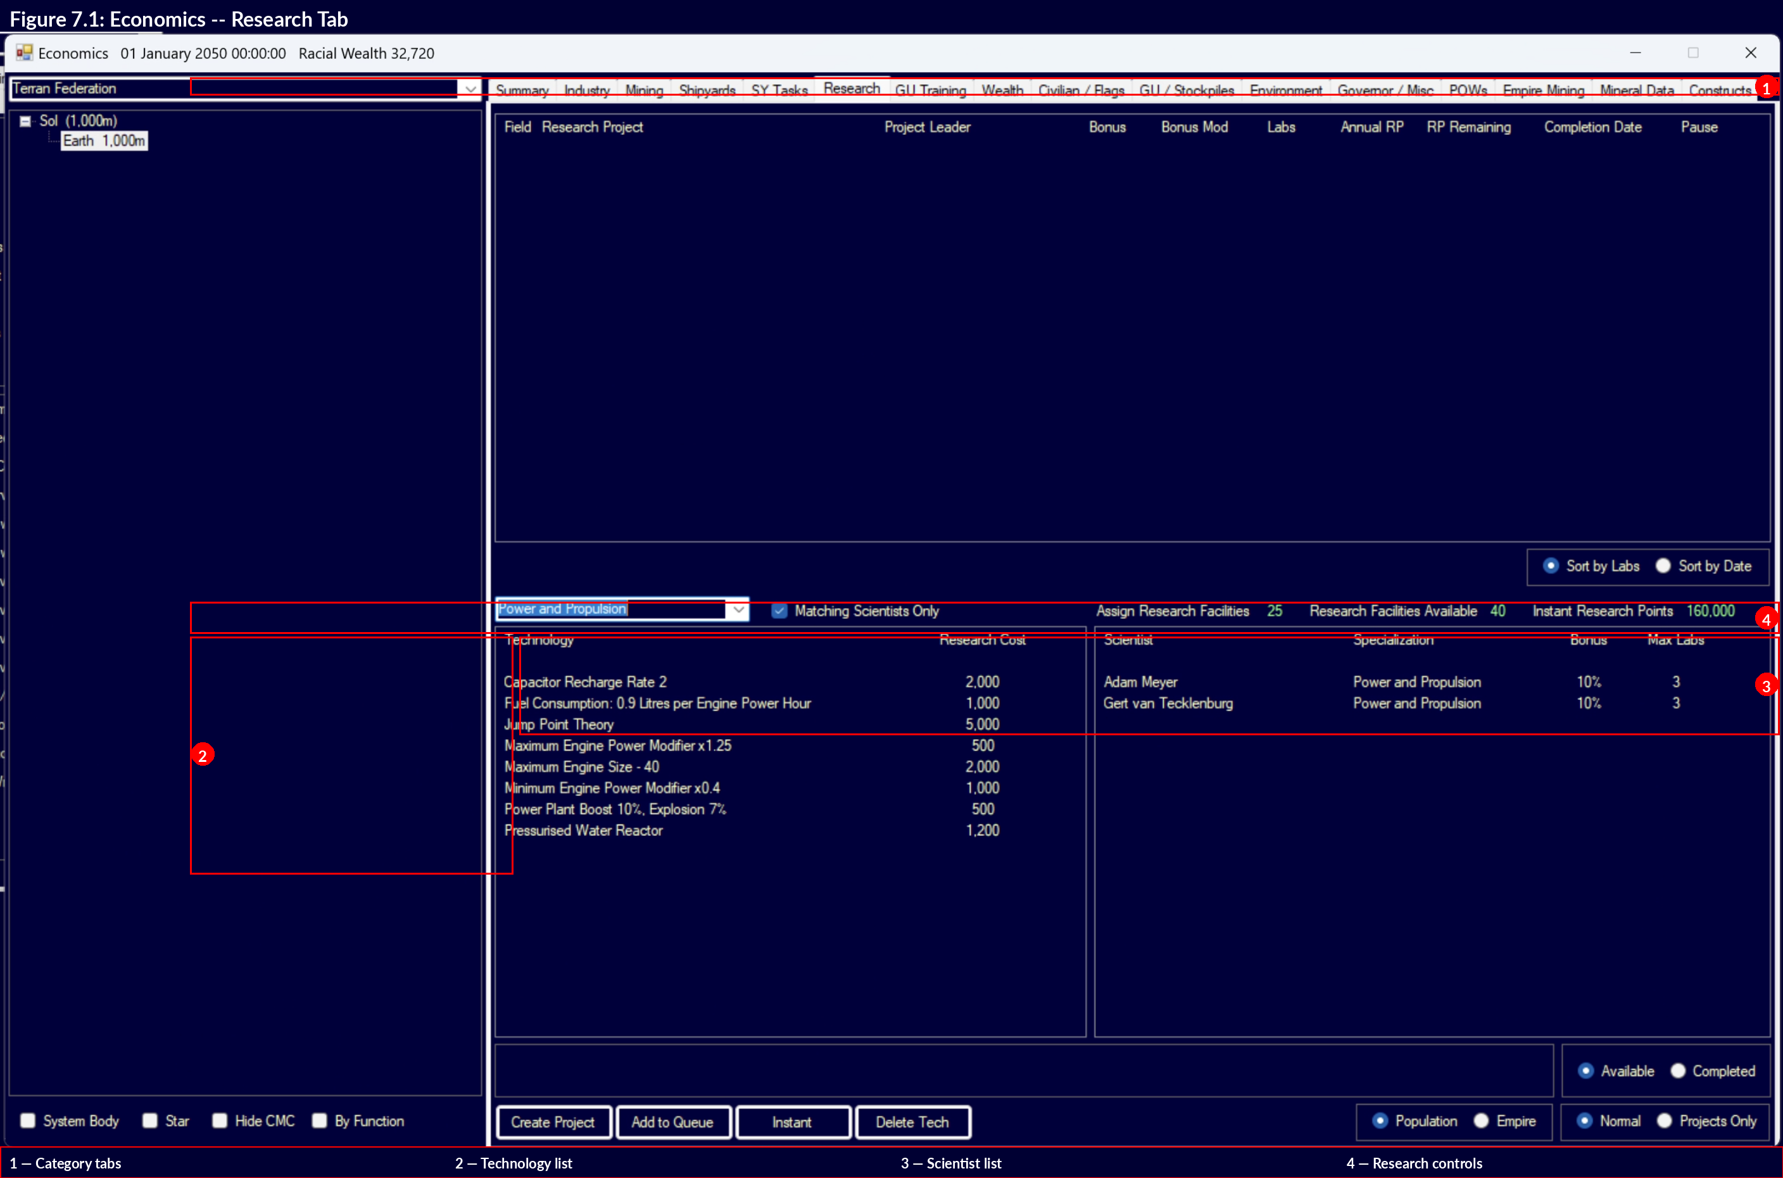Image resolution: width=1783 pixels, height=1178 pixels.
Task: Select the Sort by Date option
Action: (x=1663, y=566)
